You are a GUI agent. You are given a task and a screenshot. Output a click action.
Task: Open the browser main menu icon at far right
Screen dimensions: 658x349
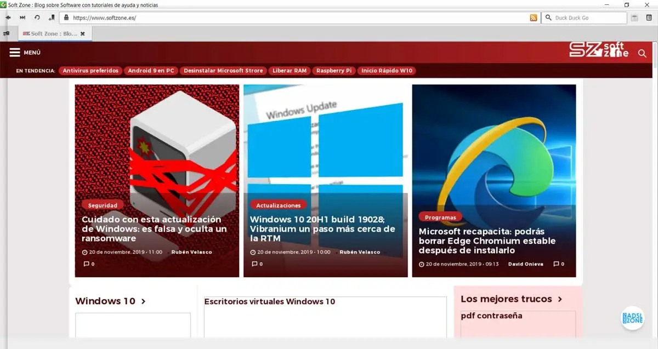click(649, 18)
